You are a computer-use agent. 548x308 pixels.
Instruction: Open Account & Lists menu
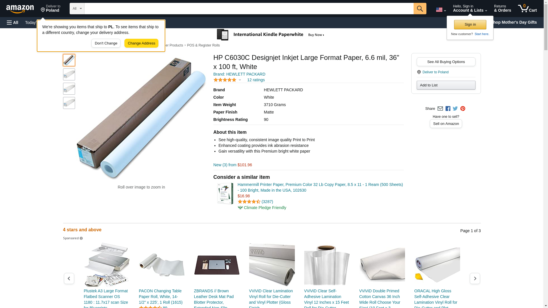470,9
